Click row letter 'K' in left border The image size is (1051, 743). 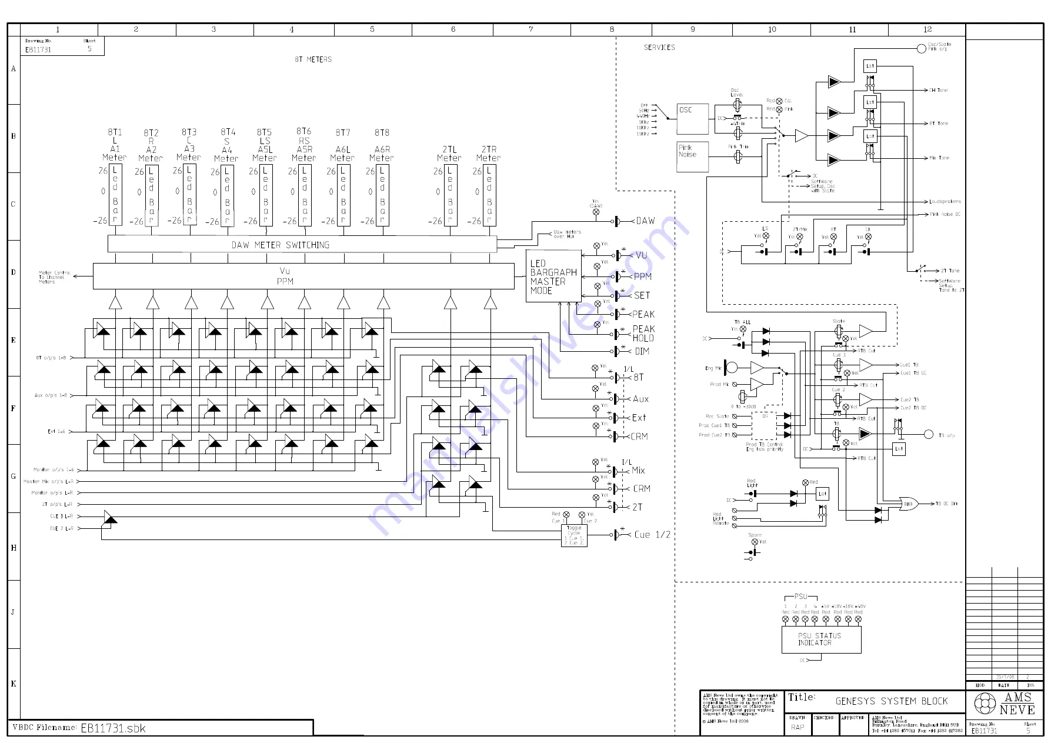[x=14, y=684]
